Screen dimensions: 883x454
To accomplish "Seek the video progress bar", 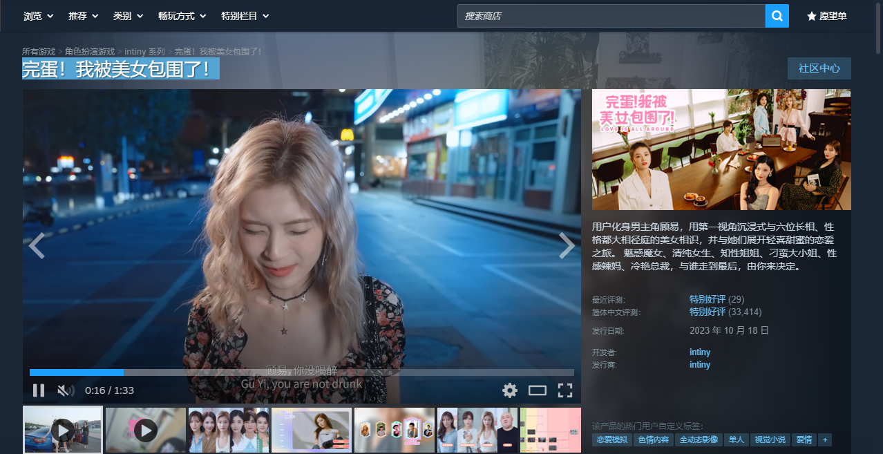I will [x=301, y=372].
